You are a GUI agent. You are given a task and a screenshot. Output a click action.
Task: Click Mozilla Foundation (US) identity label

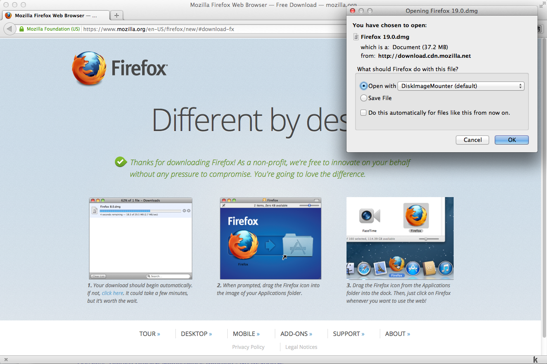click(x=53, y=29)
